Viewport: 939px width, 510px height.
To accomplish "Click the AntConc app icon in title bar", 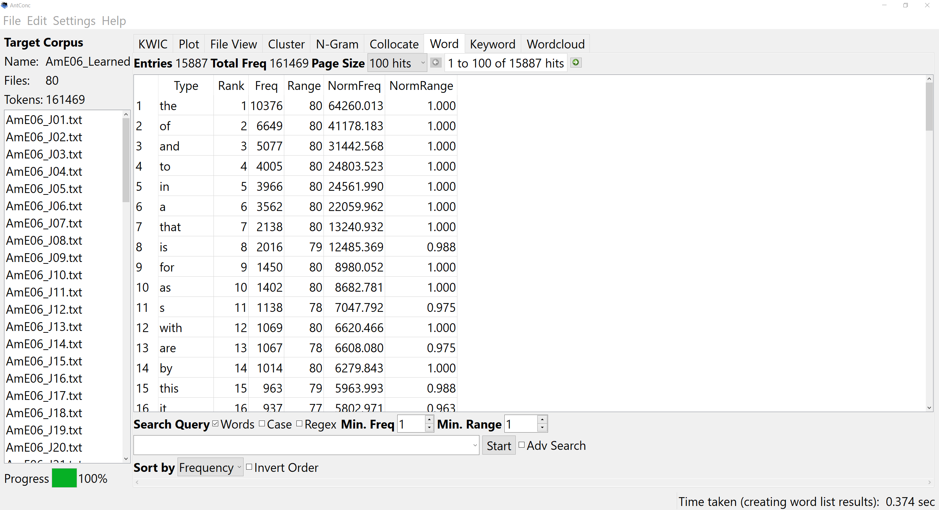I will (x=4, y=5).
